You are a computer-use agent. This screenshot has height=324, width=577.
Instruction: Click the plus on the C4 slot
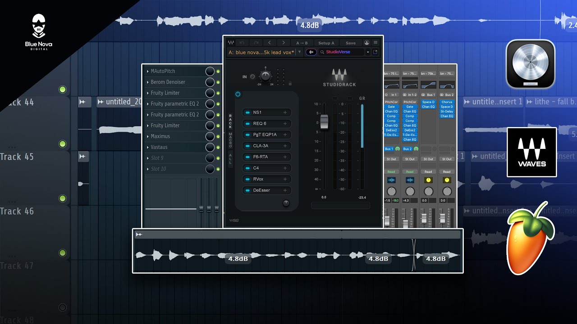coord(285,168)
